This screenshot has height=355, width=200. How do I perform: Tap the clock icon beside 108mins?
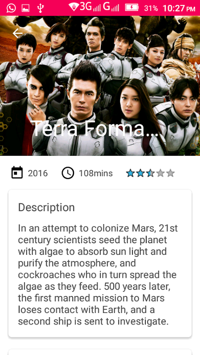coord(68,173)
